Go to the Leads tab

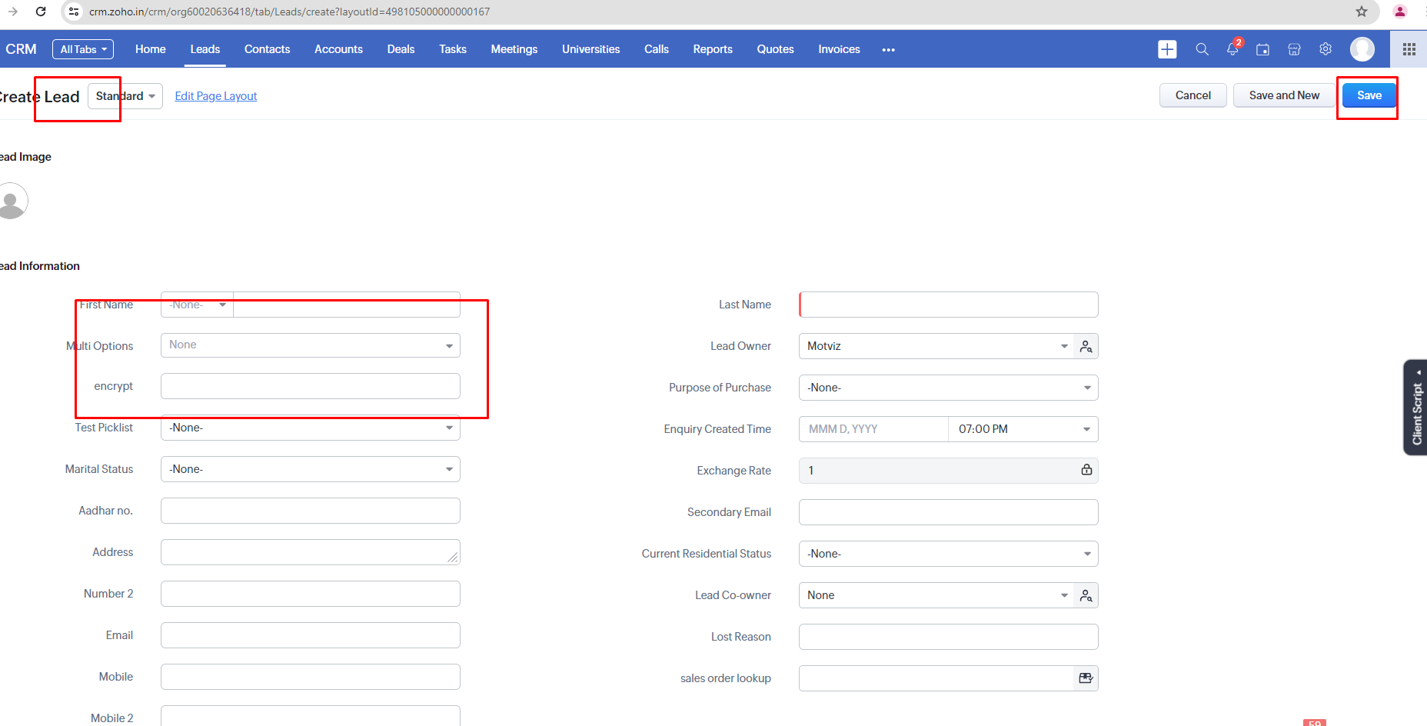[x=205, y=49]
